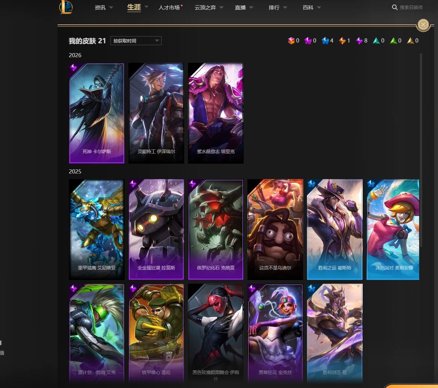Click the 2026 year heading
Viewport: 438px width, 388px height.
(75, 55)
